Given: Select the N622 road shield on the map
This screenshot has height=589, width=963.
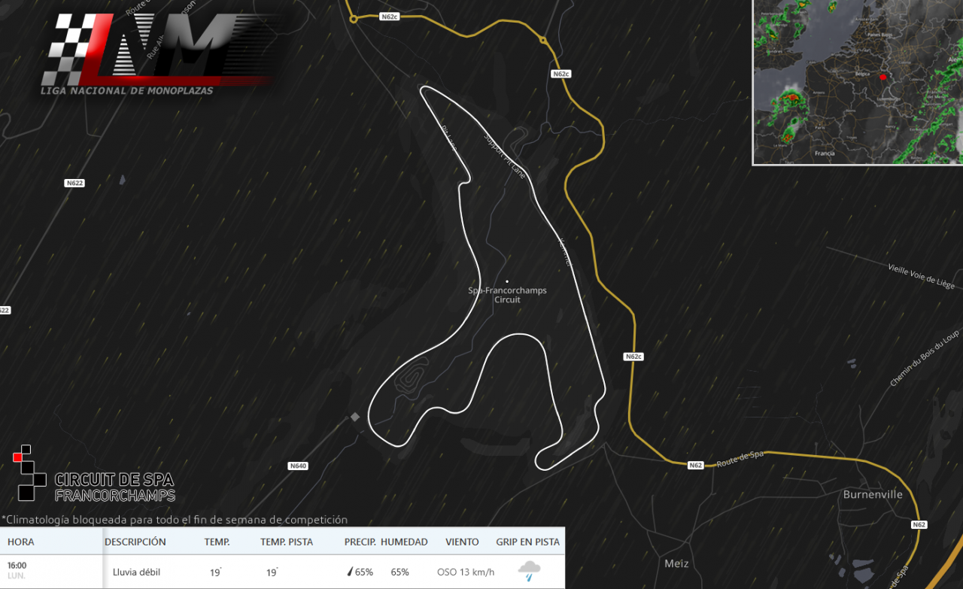Looking at the screenshot, I should 74,183.
